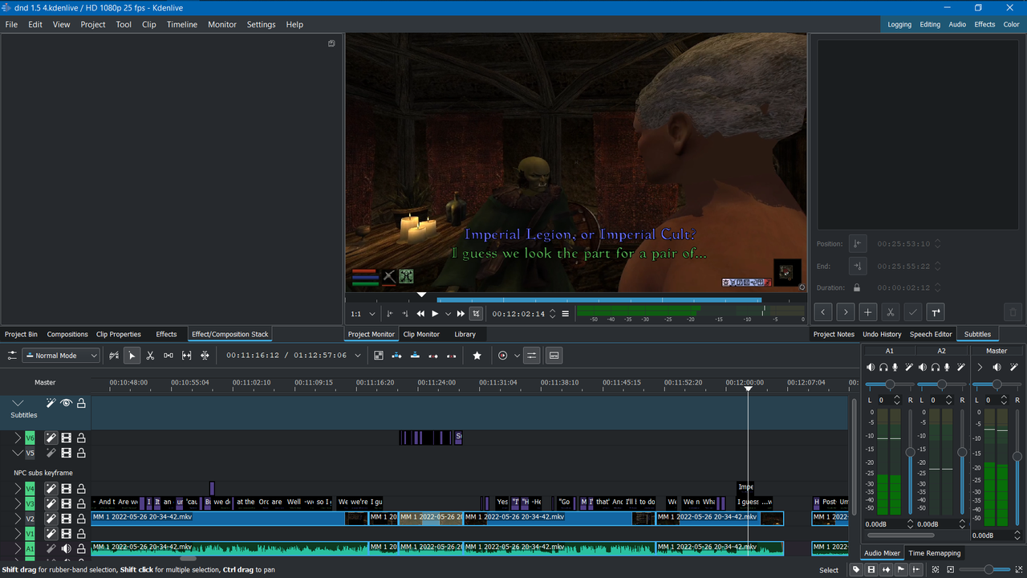The image size is (1027, 578).
Task: Activate the Selection arrow tool
Action: [x=132, y=356]
